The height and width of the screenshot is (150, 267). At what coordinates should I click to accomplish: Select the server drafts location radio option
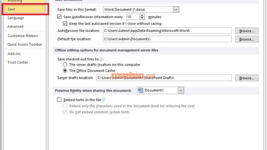tap(65, 65)
